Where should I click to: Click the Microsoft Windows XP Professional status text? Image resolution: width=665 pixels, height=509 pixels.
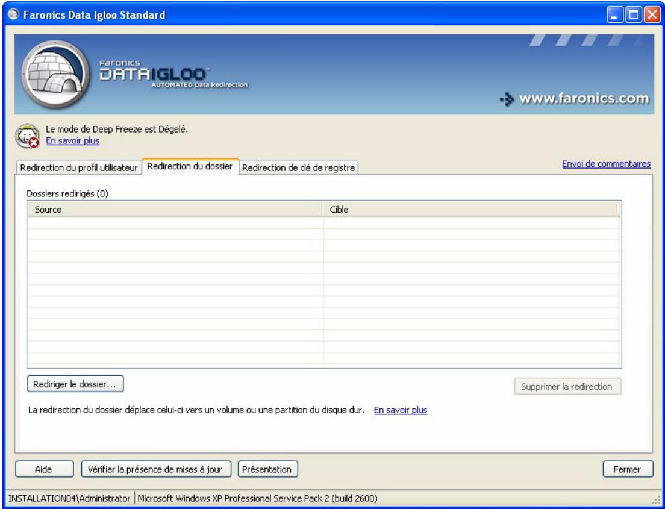(257, 498)
